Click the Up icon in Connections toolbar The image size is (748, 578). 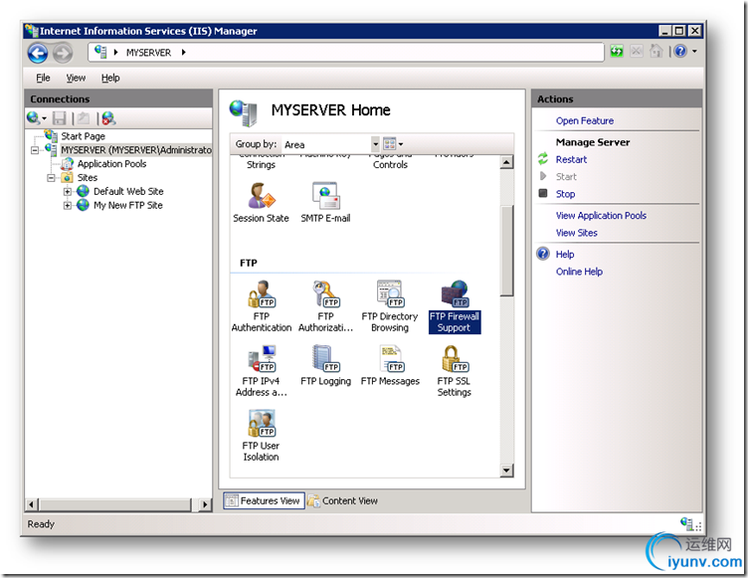click(84, 118)
